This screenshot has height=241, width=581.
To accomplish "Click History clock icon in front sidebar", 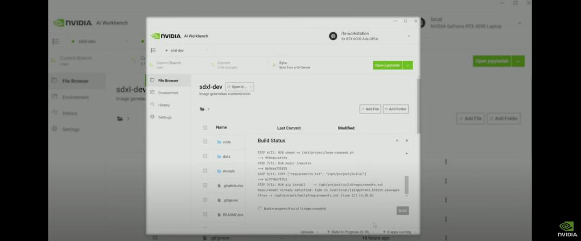I will point(152,105).
